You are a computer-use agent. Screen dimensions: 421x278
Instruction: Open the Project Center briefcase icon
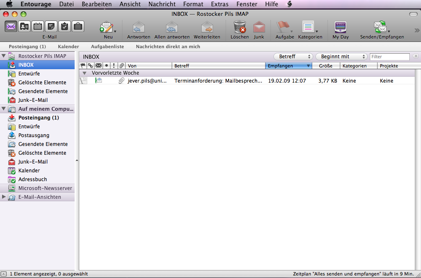(78, 26)
